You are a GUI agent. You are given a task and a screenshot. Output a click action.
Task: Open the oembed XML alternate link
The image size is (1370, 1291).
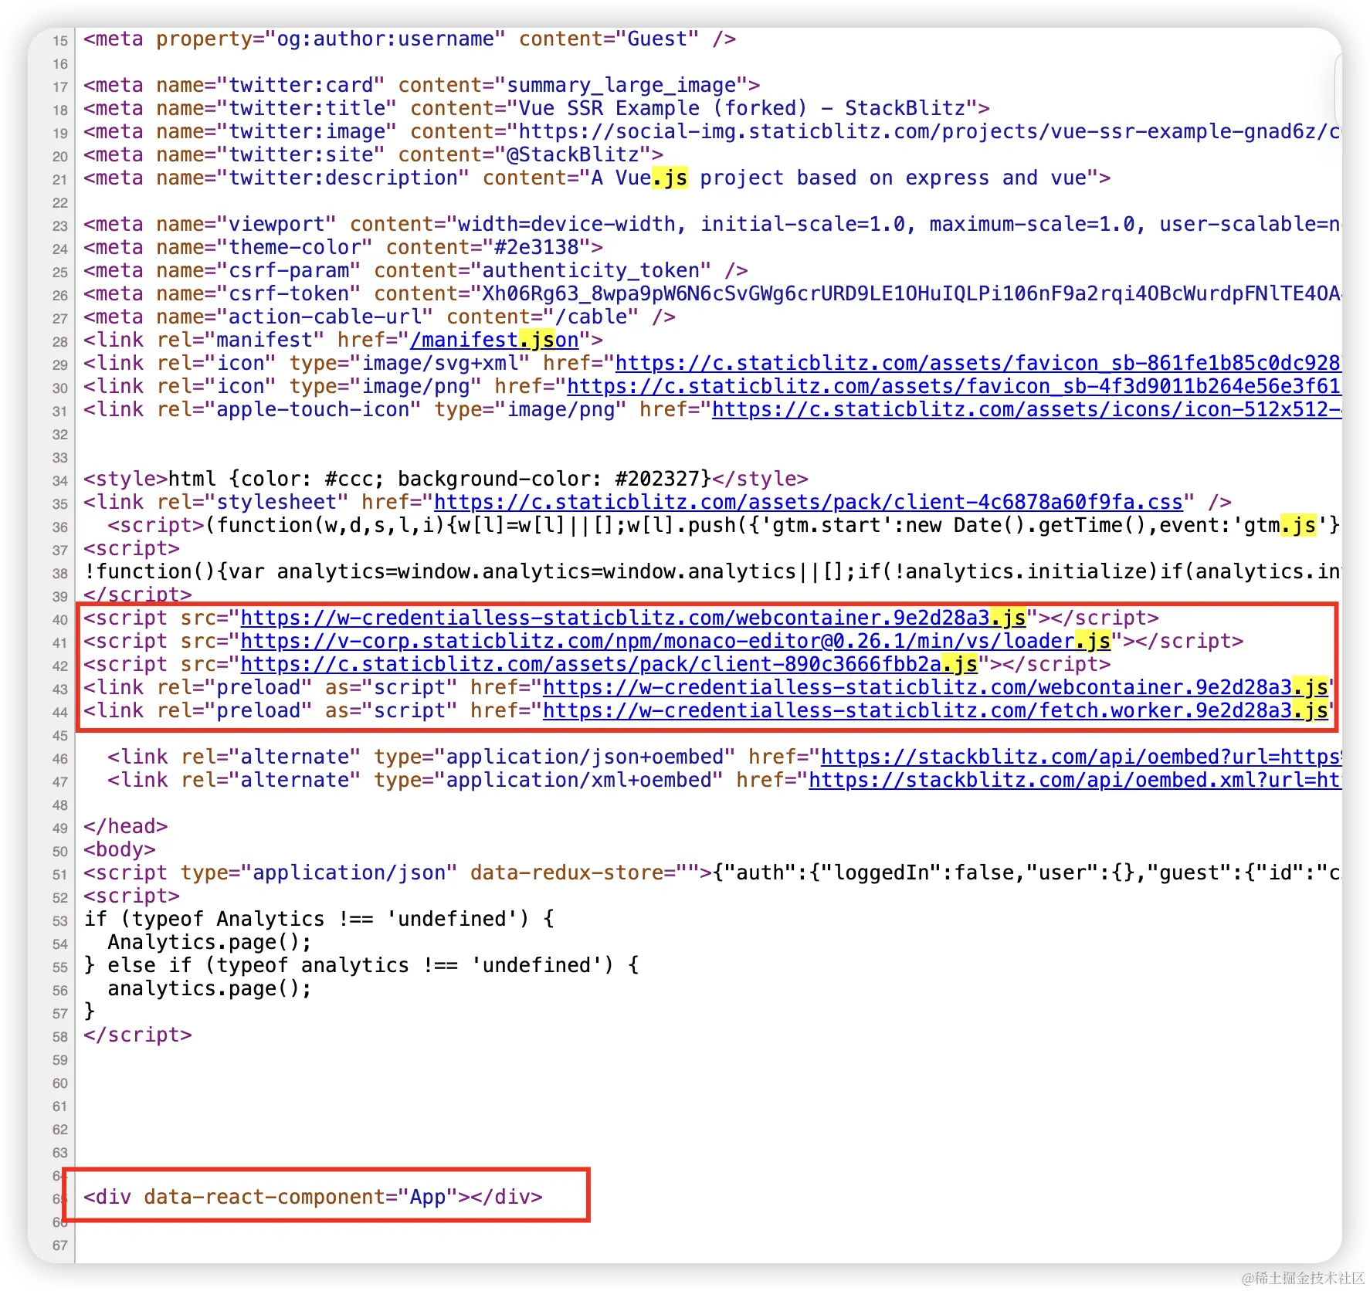[1073, 780]
